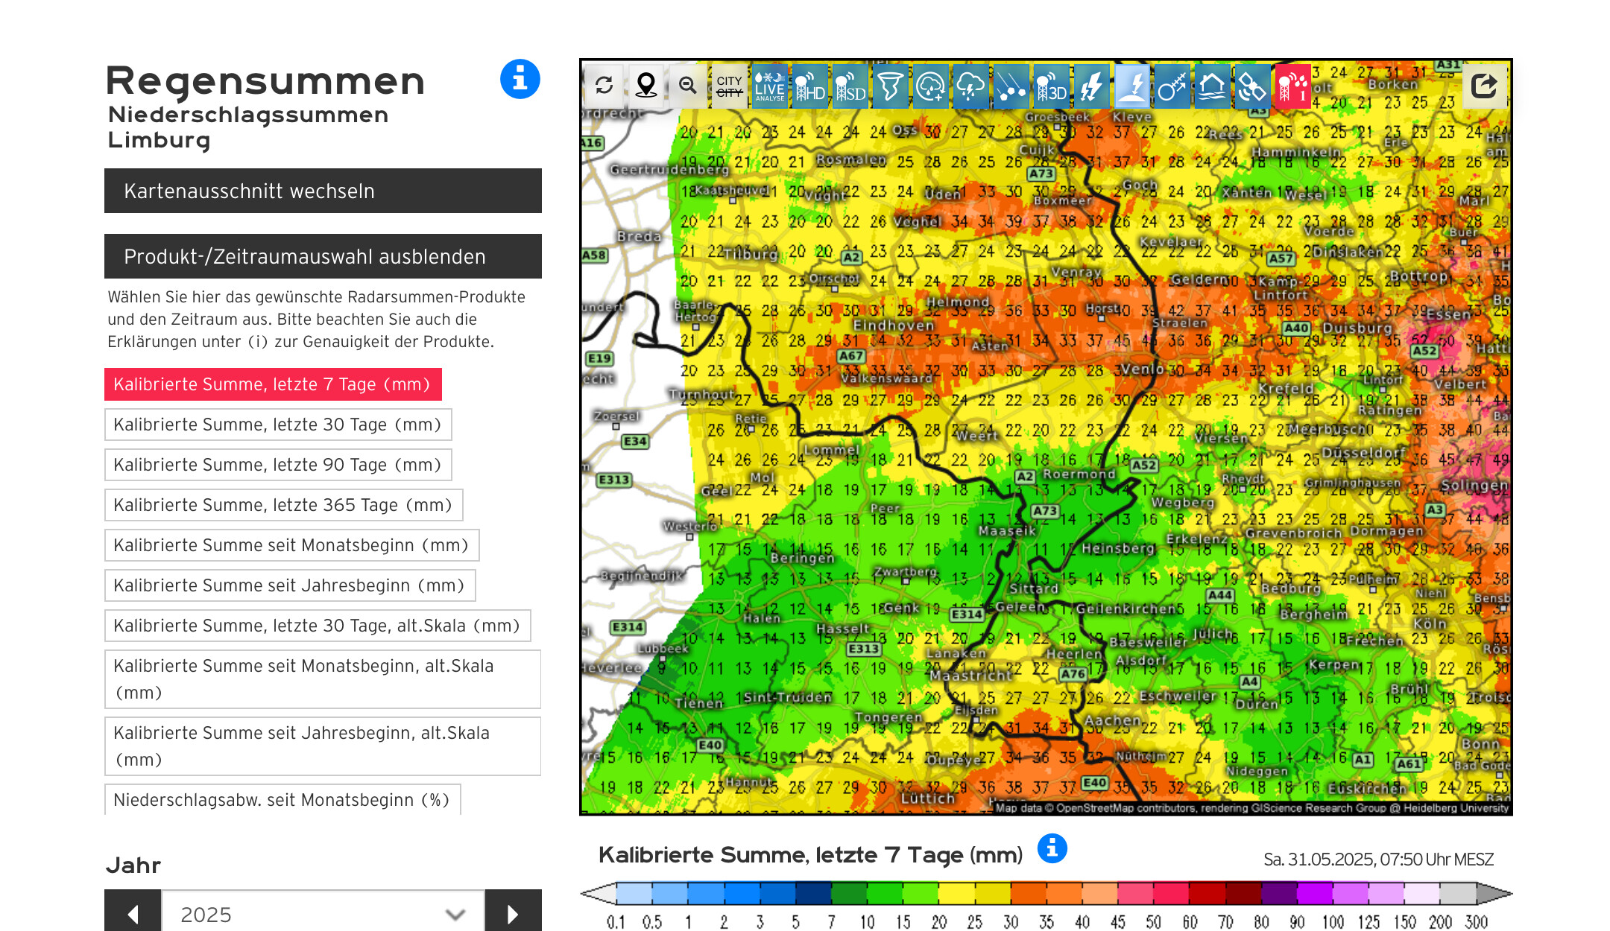
Task: Select Kalibrierte Summe seit Jahresbeginn (mm)
Action: [289, 585]
